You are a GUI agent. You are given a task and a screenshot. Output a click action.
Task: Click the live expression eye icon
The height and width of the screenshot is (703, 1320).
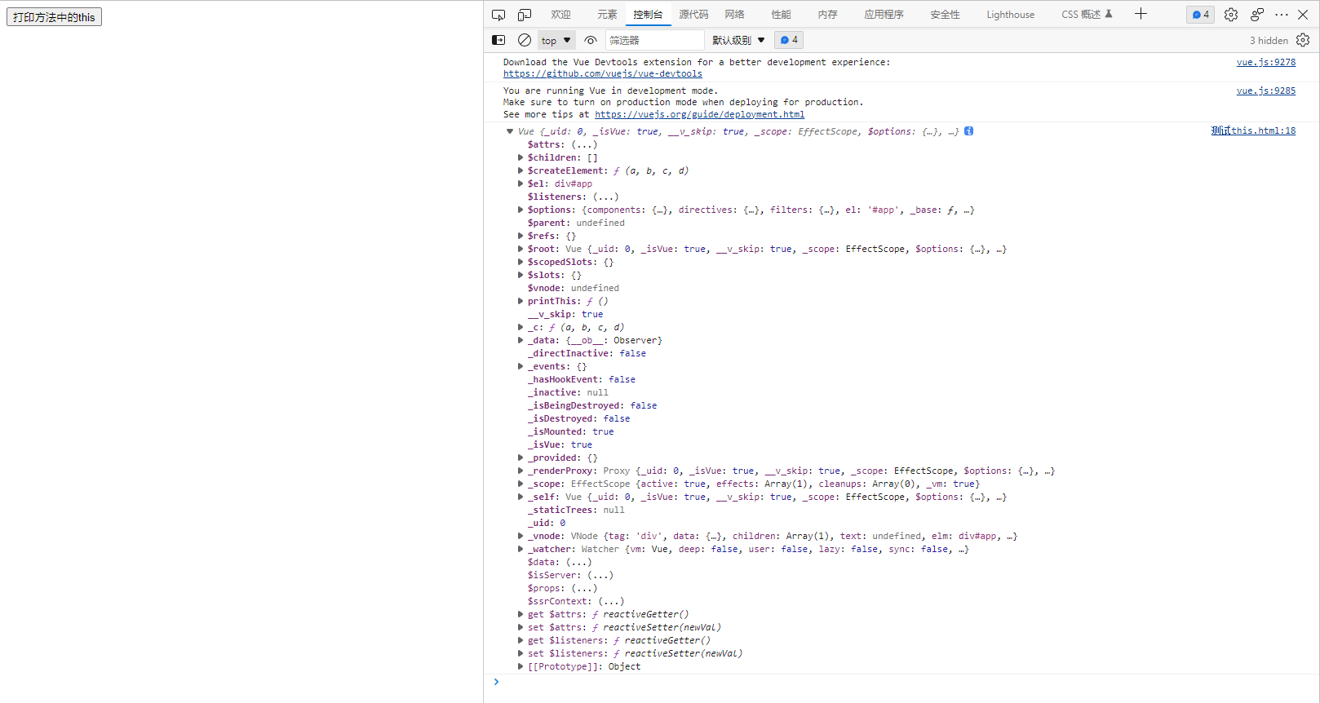tap(591, 40)
